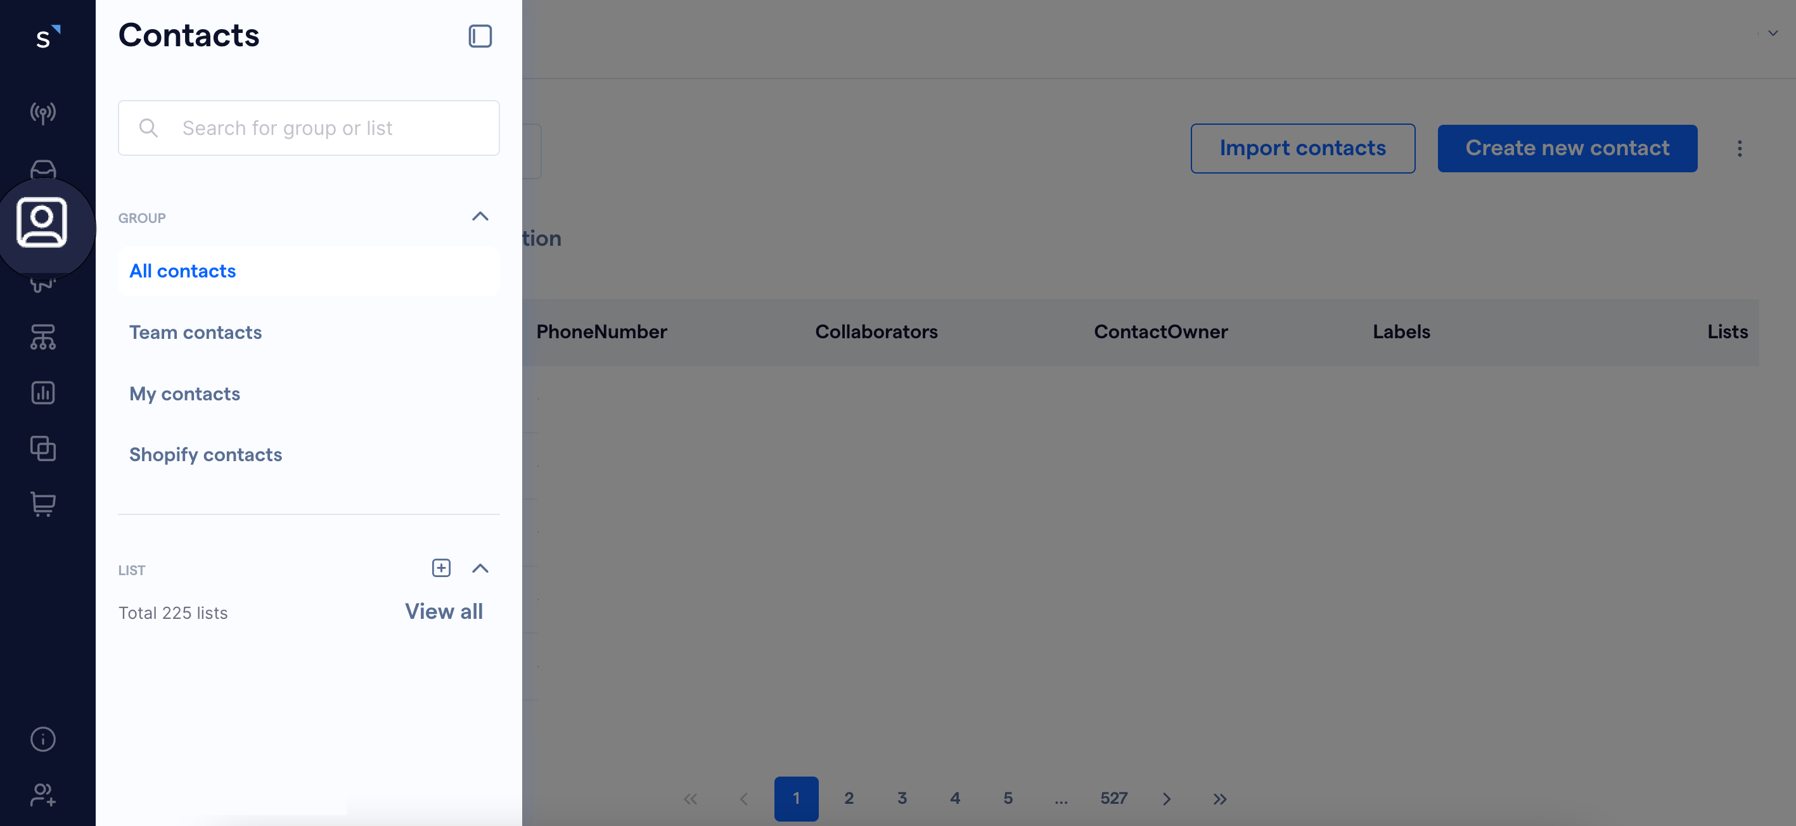
Task: Click the add new list icon
Action: [x=441, y=568]
